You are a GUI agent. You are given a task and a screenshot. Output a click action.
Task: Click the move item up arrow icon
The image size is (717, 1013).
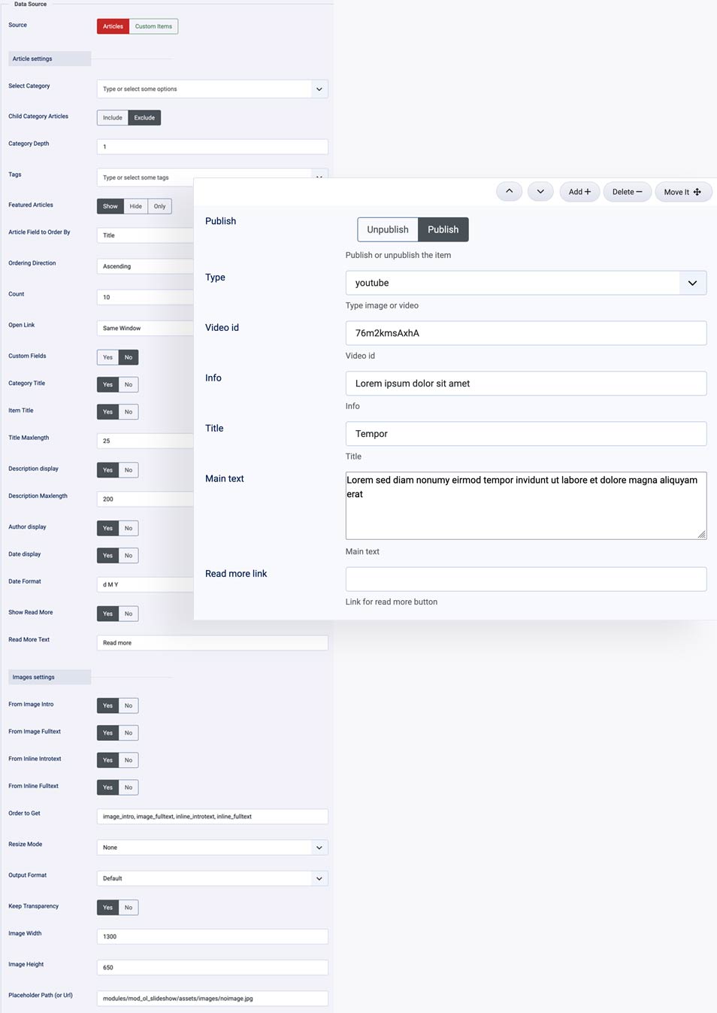pyautogui.click(x=509, y=191)
